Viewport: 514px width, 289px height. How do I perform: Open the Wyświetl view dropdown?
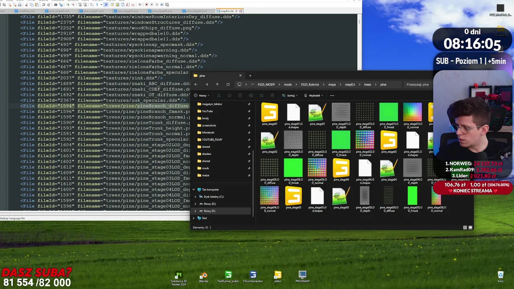[313, 96]
